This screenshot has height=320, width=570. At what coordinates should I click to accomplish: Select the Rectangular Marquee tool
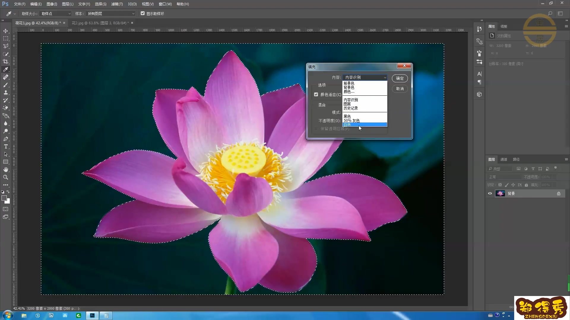click(x=6, y=39)
